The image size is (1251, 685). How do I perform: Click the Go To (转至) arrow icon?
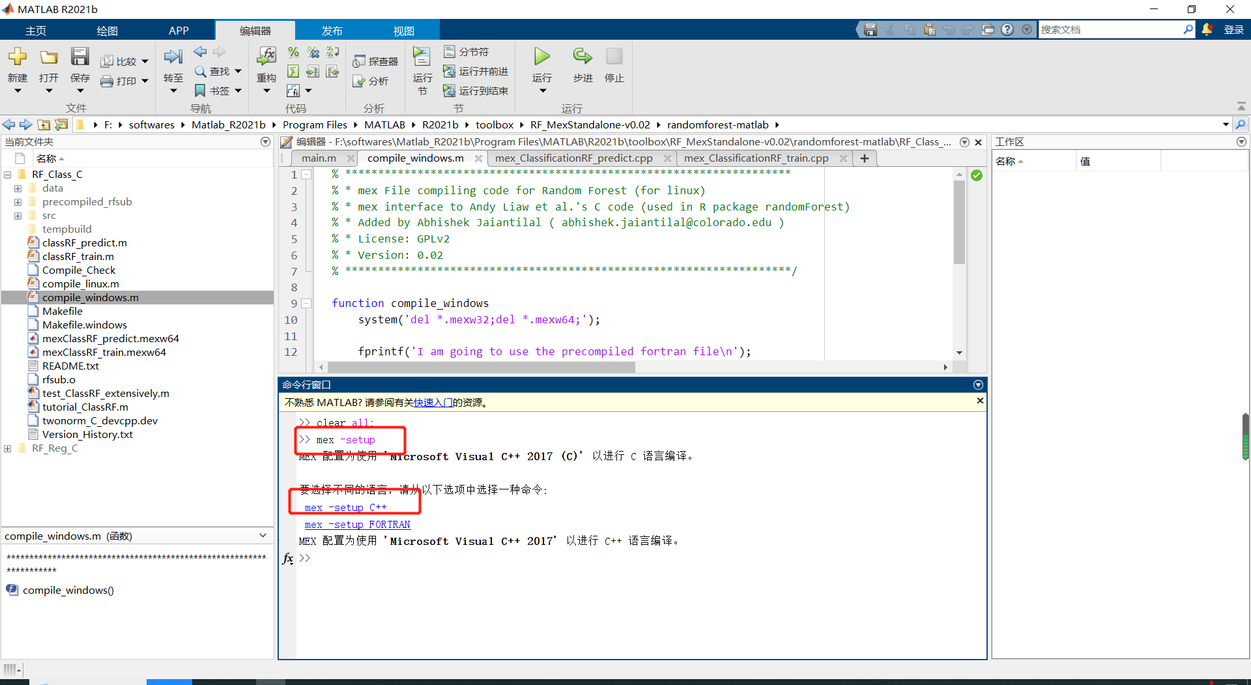point(173,57)
